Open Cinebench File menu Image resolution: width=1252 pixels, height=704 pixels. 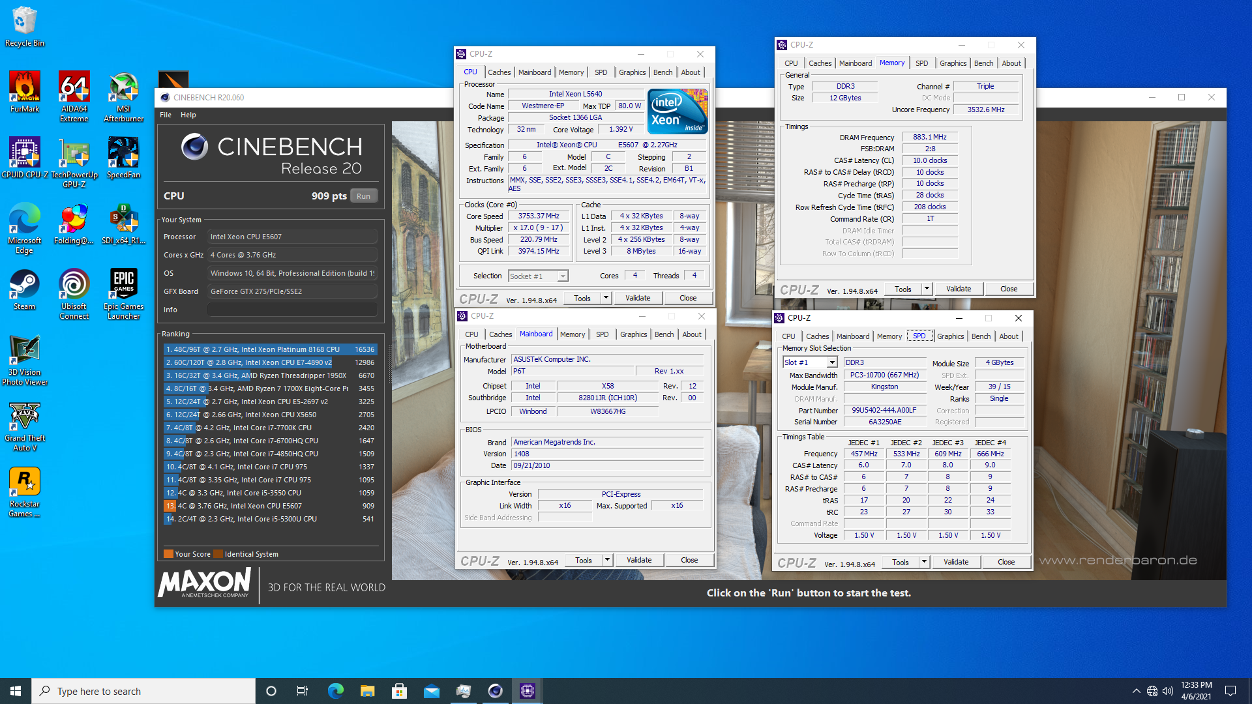(x=166, y=115)
